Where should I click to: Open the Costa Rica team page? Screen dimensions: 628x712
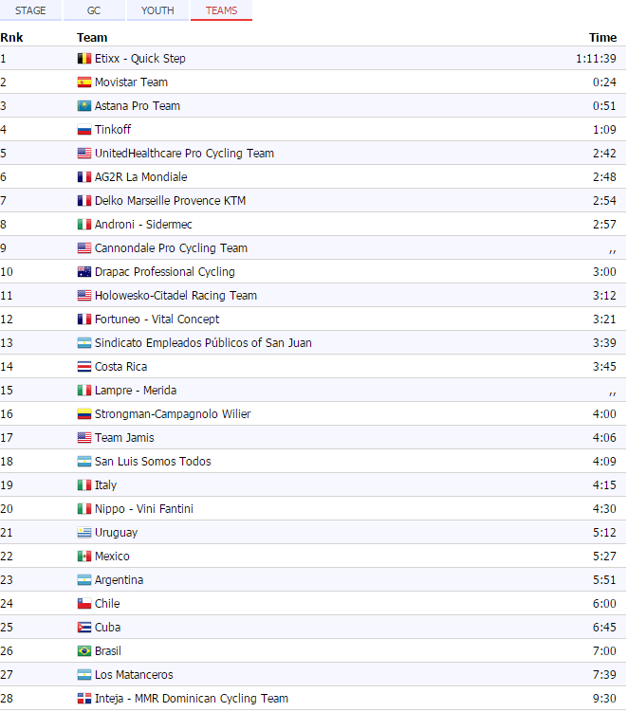tap(120, 367)
